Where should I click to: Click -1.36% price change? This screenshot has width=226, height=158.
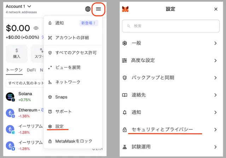click(24, 116)
